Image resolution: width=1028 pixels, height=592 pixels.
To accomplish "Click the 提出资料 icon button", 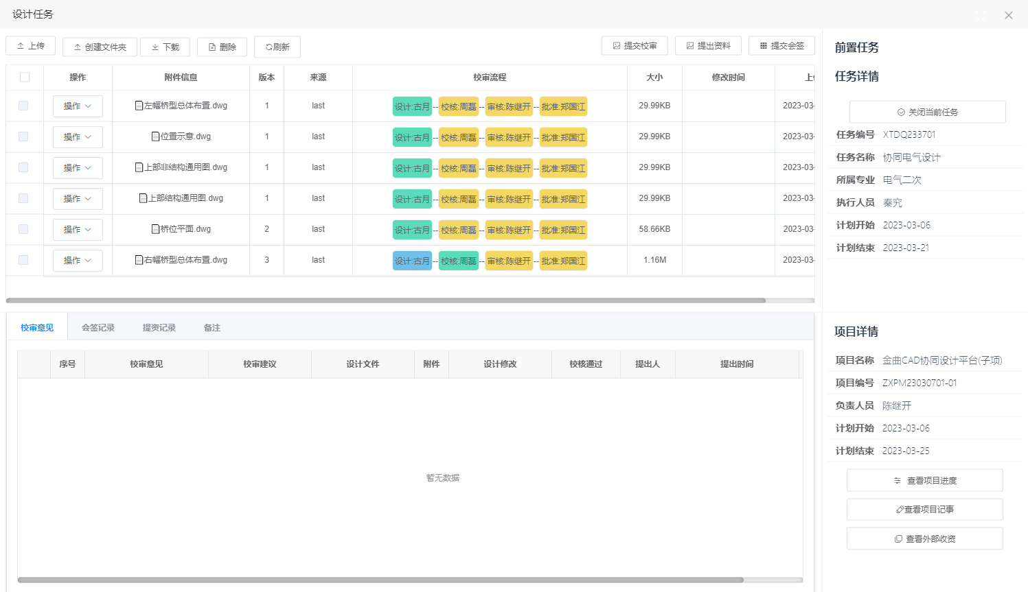I will 690,46.
